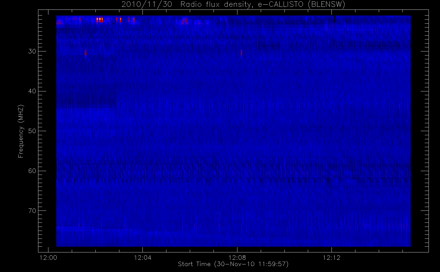Click the bright red-yellow burst at 12:02
Screen dimensions: 440x272
coord(100,20)
